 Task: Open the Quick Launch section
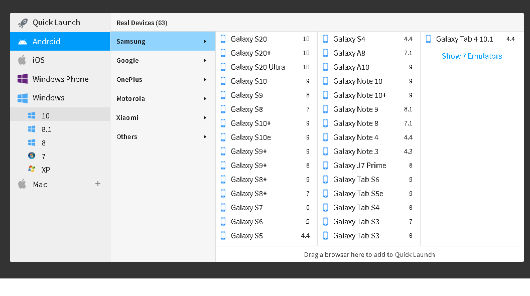click(x=60, y=23)
